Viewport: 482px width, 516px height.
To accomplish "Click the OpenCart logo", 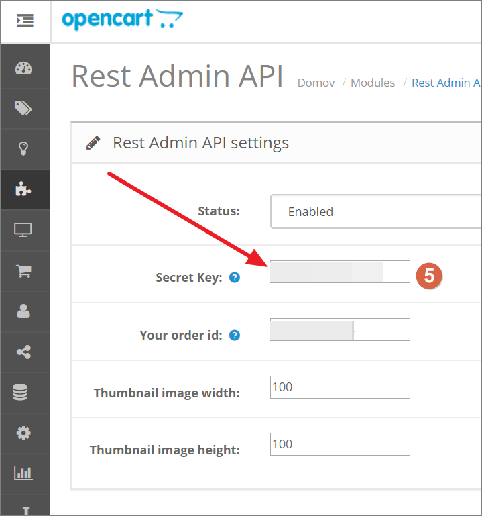I will coord(122,19).
